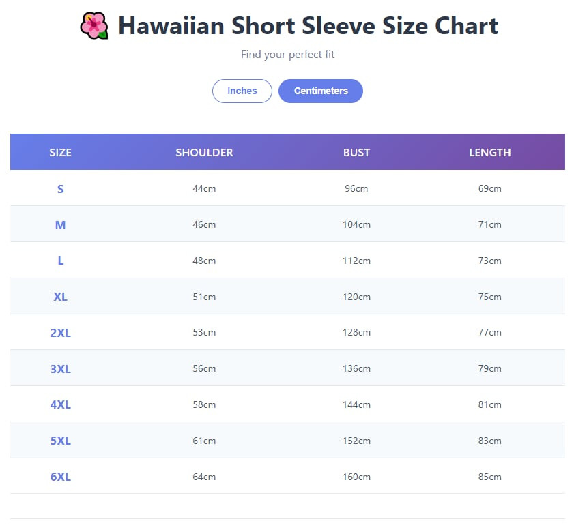Click the LENGTH column header
This screenshot has width=574, height=532.
click(489, 152)
